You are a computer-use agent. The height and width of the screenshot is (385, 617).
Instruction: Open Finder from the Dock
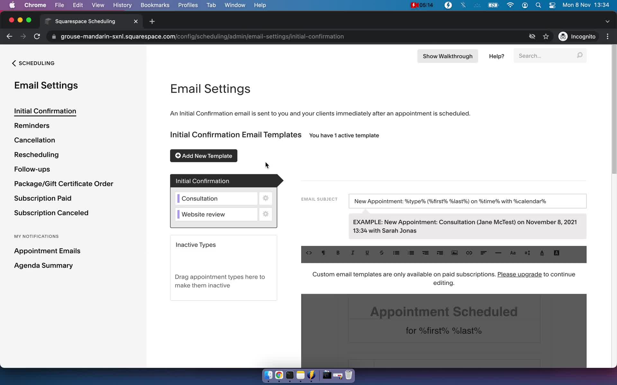pos(268,375)
